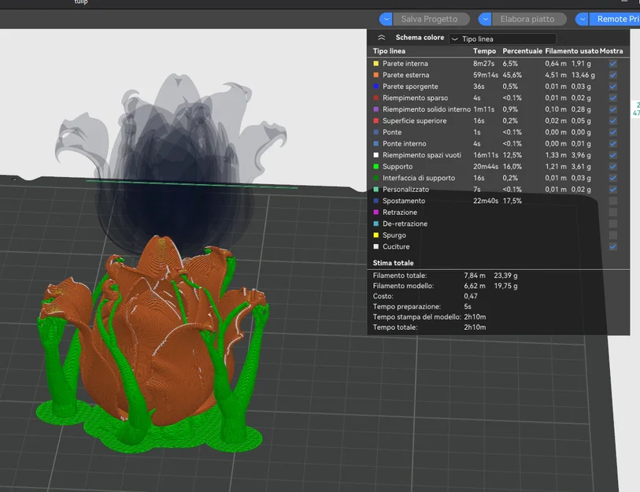
Task: Enable showing Spostamento moves
Action: coord(612,201)
